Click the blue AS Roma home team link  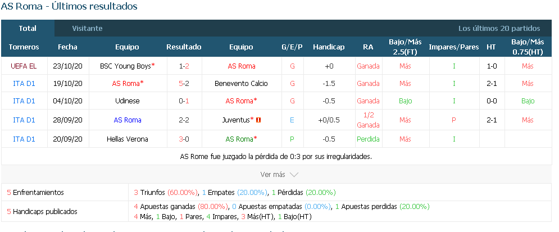coord(128,120)
